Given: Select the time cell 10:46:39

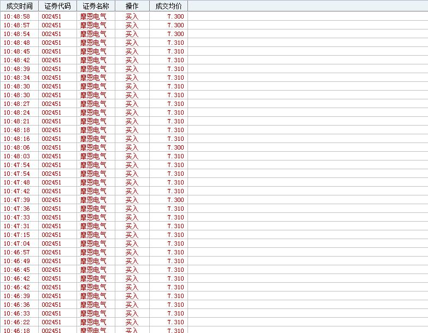Looking at the screenshot, I should (16, 296).
